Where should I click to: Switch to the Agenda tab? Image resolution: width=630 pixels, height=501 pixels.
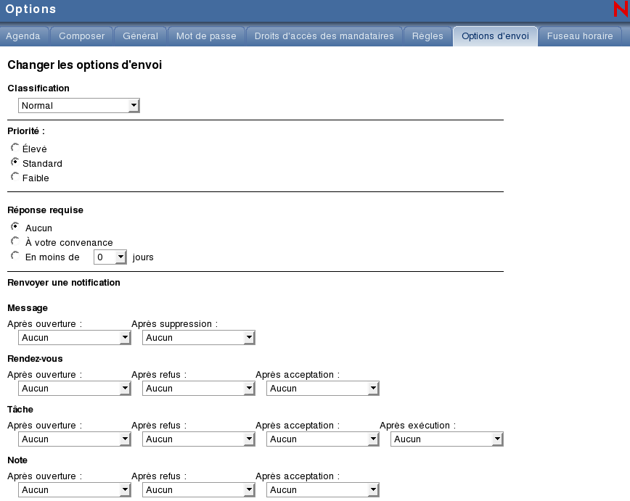tap(23, 36)
